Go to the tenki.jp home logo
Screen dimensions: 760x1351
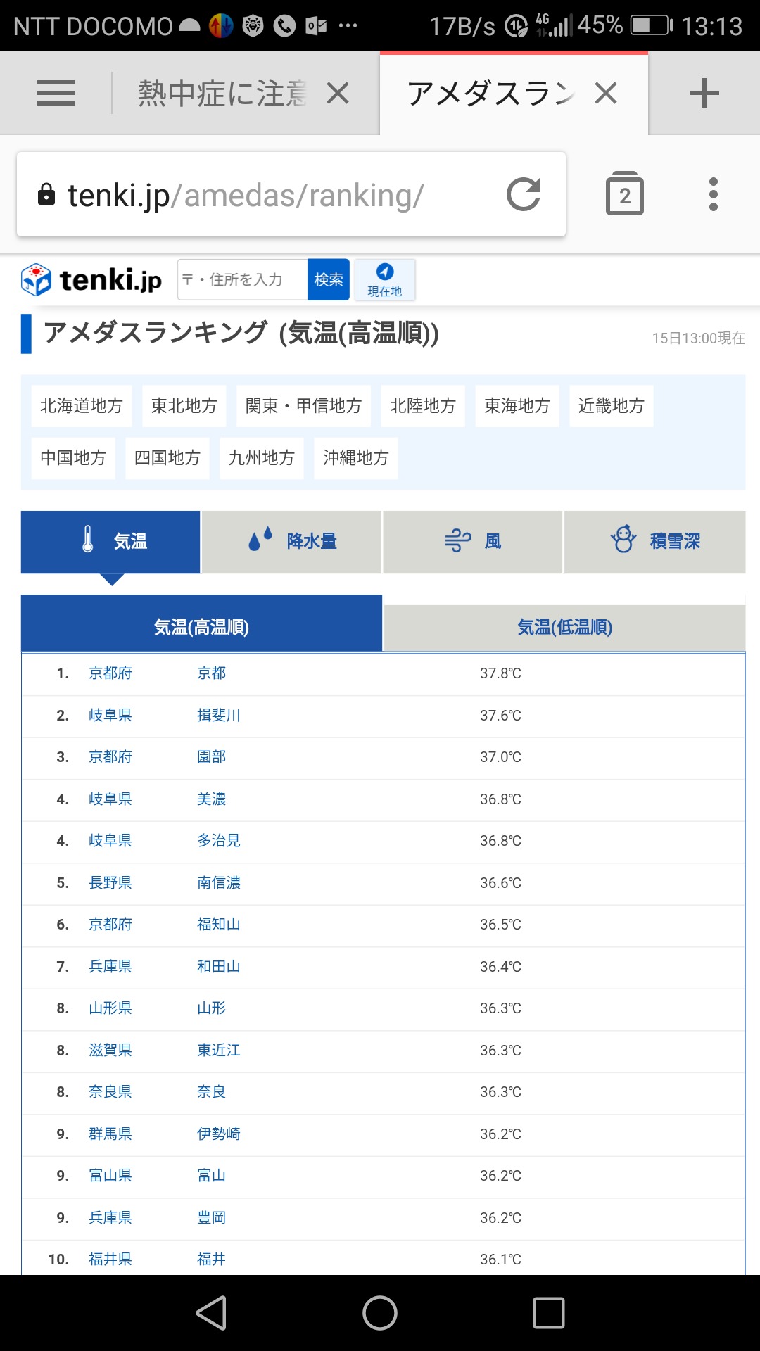tap(91, 280)
